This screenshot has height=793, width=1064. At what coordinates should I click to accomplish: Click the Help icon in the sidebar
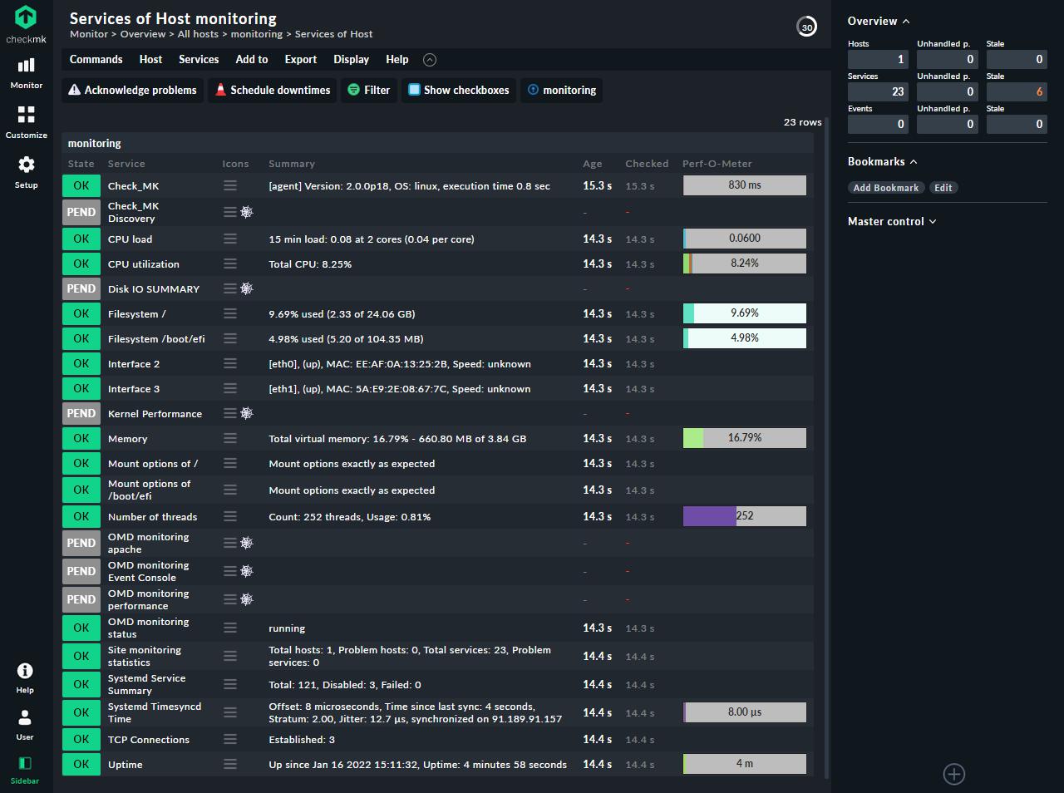24,672
